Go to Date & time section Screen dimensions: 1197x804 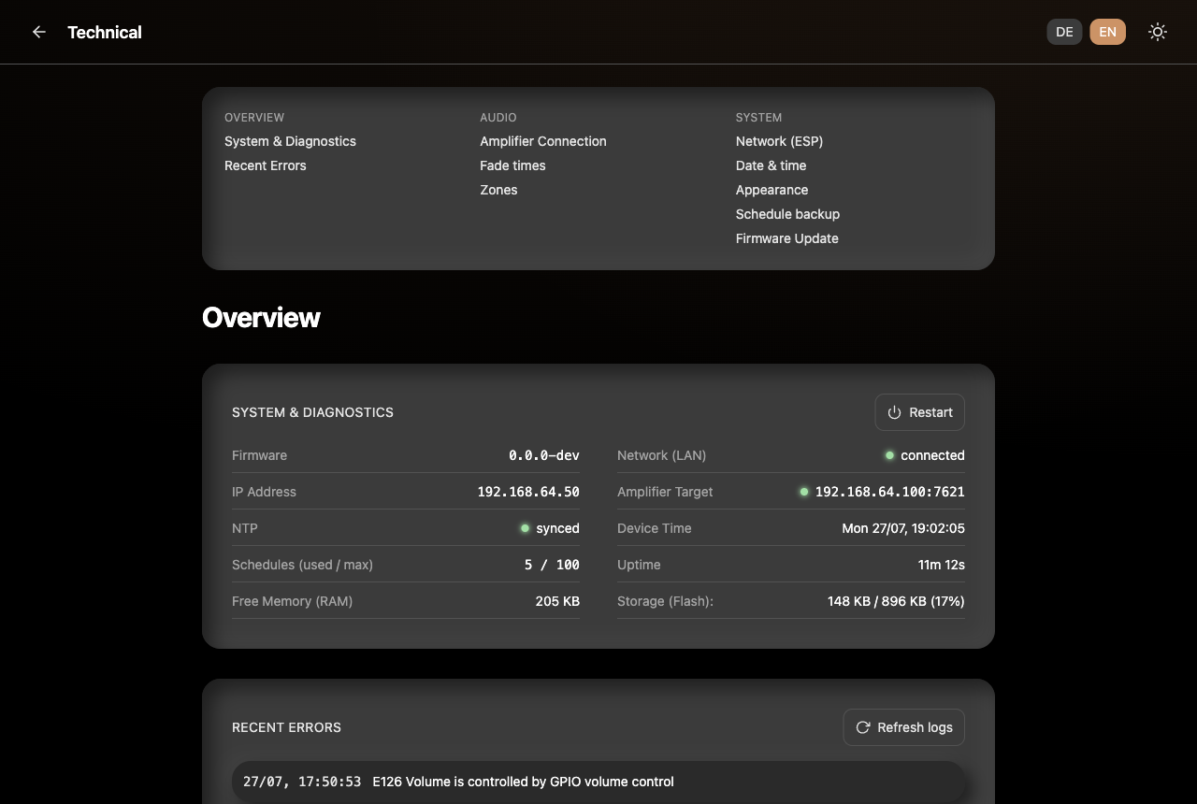coord(771,165)
